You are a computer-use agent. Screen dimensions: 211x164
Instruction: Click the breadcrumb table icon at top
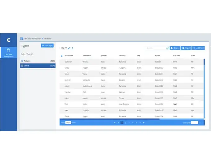pos(21,39)
